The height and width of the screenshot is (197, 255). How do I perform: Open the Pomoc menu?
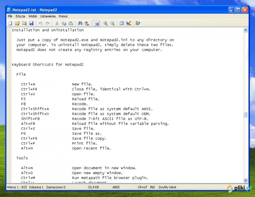point(63,16)
